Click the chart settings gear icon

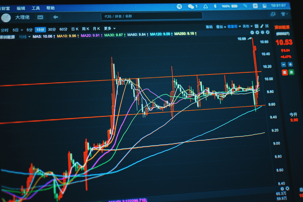(282, 188)
